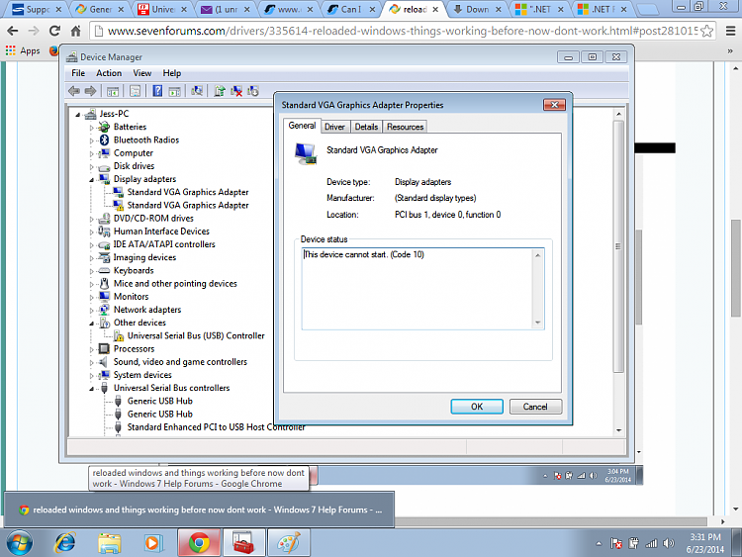Image resolution: width=742 pixels, height=557 pixels.
Task: Click the Mice and other pointing devices icon
Action: click(104, 284)
